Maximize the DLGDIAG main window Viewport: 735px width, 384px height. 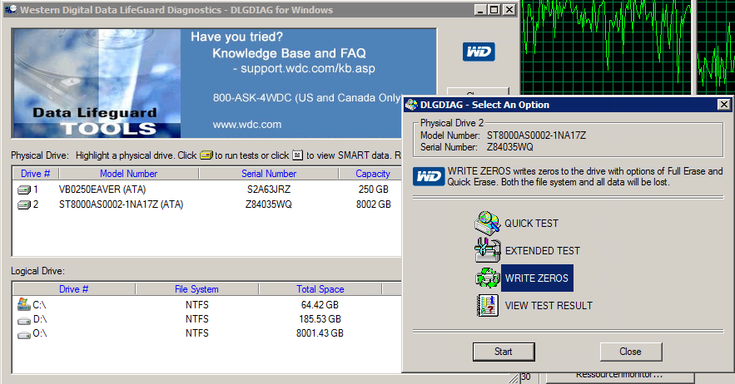pos(494,9)
